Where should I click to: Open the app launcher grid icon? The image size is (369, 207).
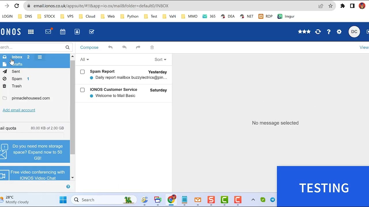pyautogui.click(x=31, y=32)
